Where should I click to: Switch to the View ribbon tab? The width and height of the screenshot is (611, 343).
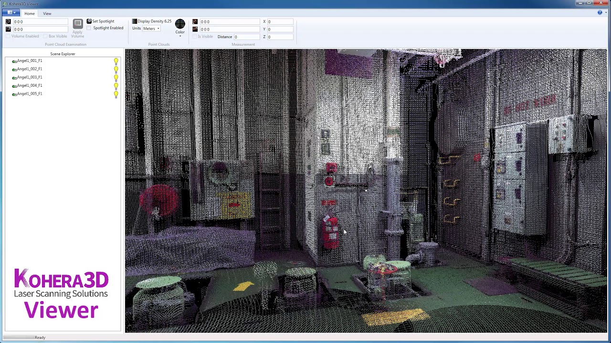point(47,13)
